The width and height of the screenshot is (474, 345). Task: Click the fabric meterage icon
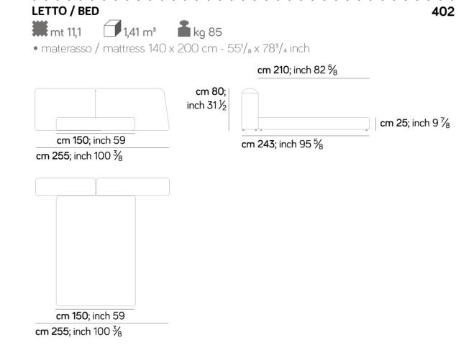coord(40,29)
